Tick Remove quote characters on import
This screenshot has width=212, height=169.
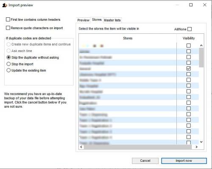(8, 28)
